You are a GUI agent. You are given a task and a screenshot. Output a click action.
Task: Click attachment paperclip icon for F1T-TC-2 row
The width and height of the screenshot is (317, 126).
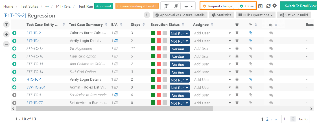tap(251, 33)
